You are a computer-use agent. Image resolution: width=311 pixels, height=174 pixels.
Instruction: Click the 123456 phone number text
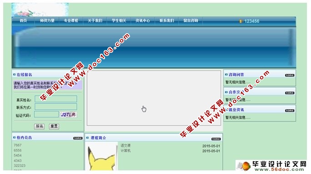pos(252,21)
